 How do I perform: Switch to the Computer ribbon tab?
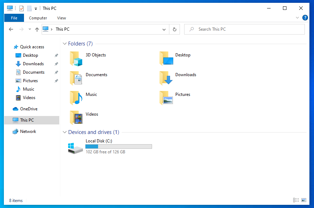tap(38, 18)
